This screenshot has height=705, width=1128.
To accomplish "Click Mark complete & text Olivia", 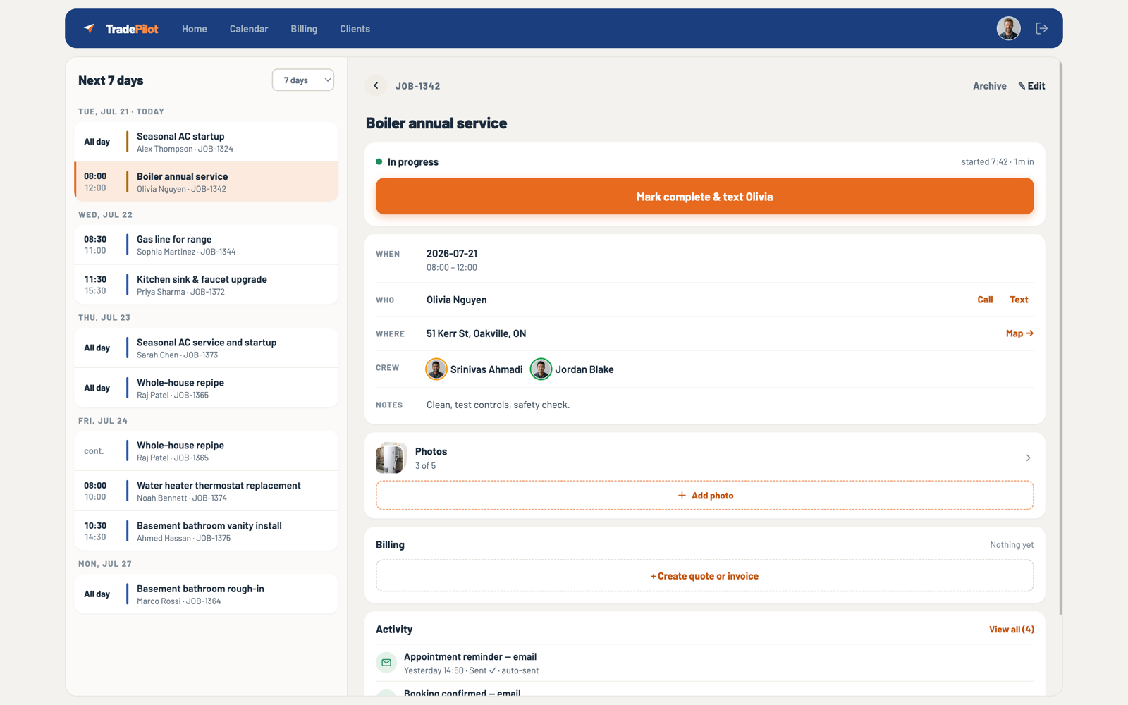I will click(x=705, y=197).
